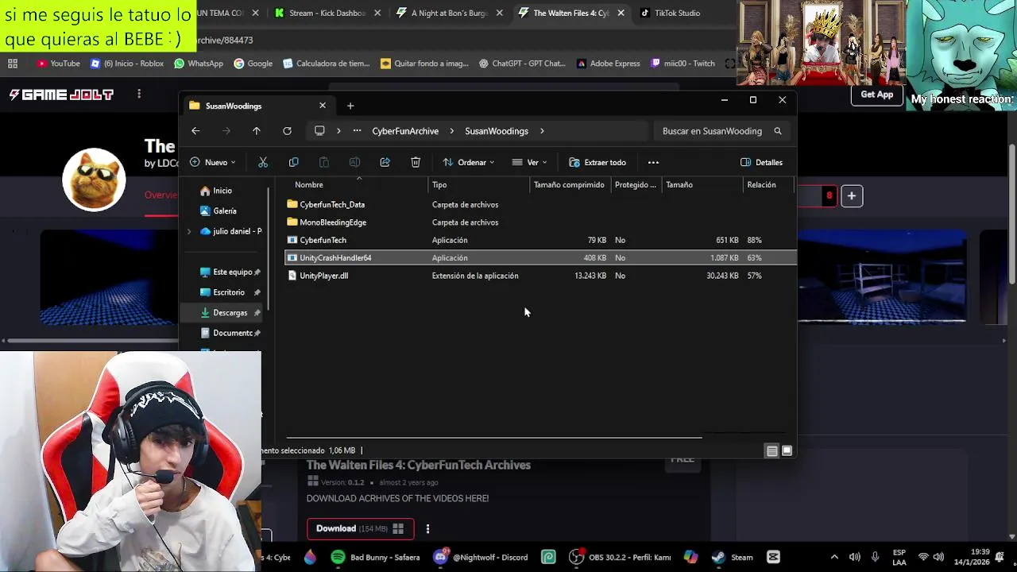
Task: Open the 'See more' three-dot toolbar menu
Action: [653, 162]
